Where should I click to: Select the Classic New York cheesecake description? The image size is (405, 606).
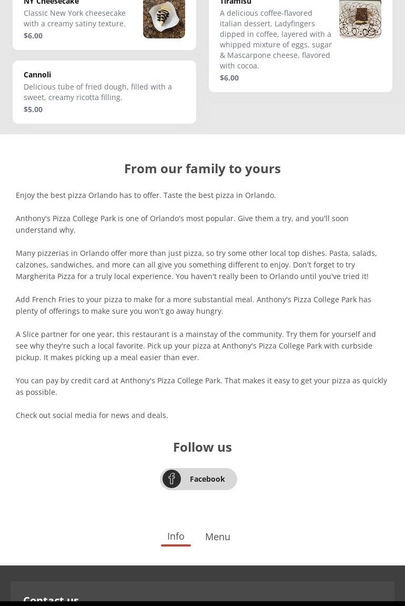pyautogui.click(x=75, y=18)
